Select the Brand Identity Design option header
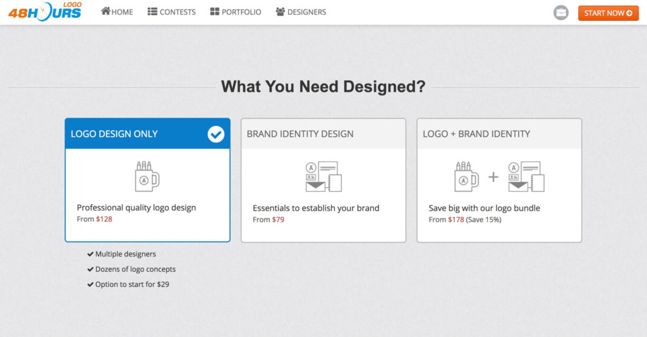 [x=300, y=134]
